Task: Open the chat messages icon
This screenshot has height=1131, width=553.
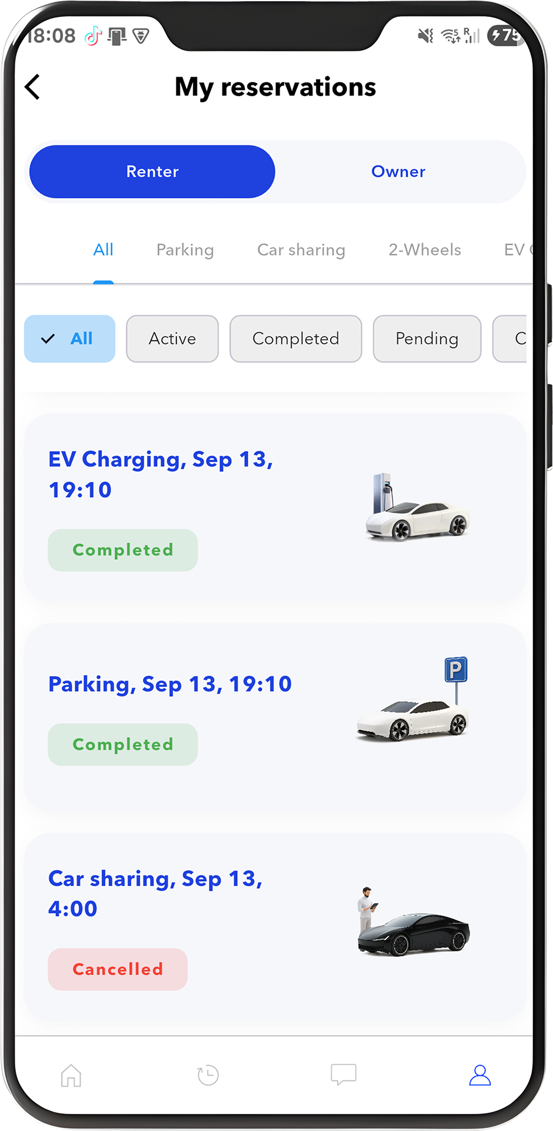Action: coord(344,1074)
